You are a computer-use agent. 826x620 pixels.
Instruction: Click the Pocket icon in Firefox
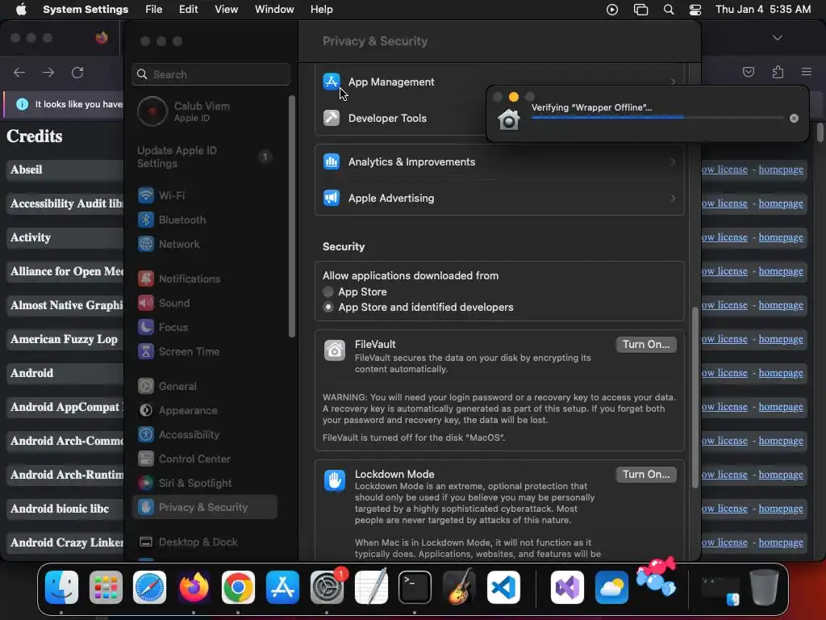(x=748, y=72)
